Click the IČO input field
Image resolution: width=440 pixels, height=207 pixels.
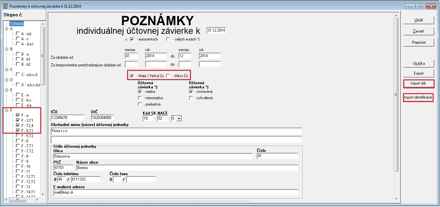pos(67,118)
